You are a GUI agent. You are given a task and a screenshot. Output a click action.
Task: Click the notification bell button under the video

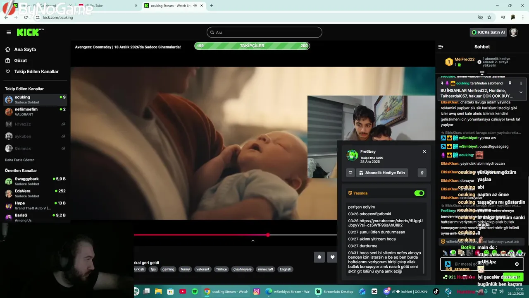click(319, 257)
